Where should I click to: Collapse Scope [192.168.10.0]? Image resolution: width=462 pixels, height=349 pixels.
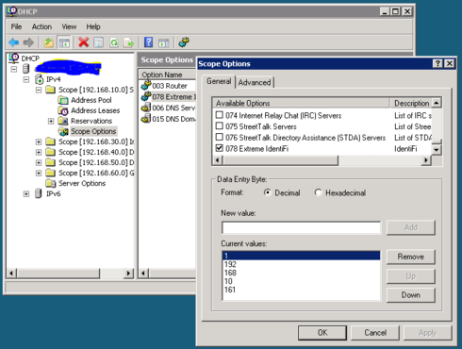coord(39,91)
